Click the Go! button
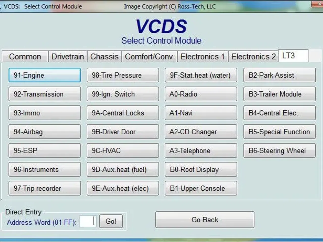The width and height of the screenshot is (323, 242). point(111,221)
